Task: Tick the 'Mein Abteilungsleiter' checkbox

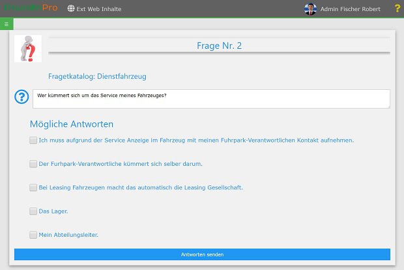Action: pos(33,235)
